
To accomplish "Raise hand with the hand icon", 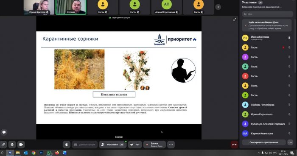I will point(67,145).
